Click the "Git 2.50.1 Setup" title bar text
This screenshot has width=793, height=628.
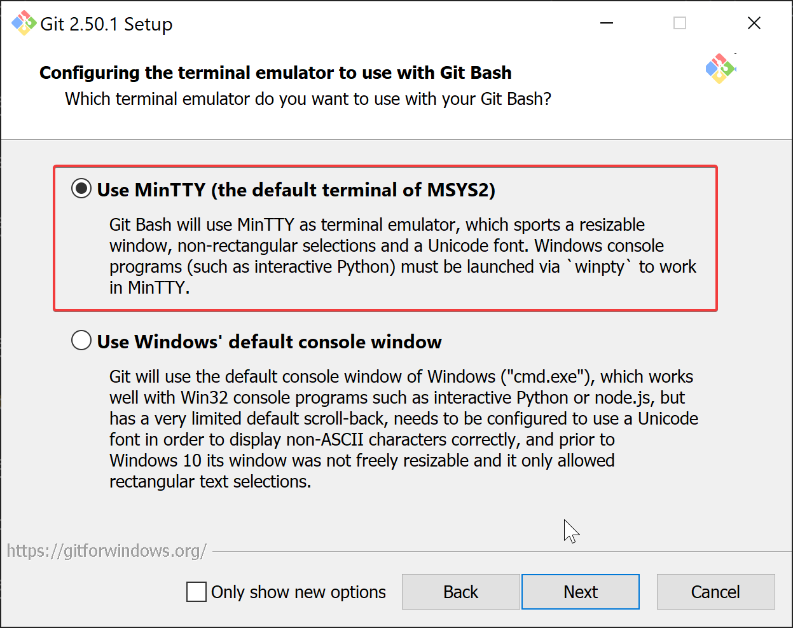click(x=106, y=24)
